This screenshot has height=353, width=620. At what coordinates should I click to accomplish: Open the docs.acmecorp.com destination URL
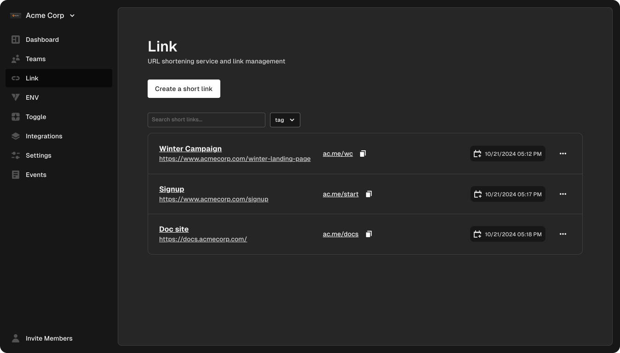click(203, 239)
